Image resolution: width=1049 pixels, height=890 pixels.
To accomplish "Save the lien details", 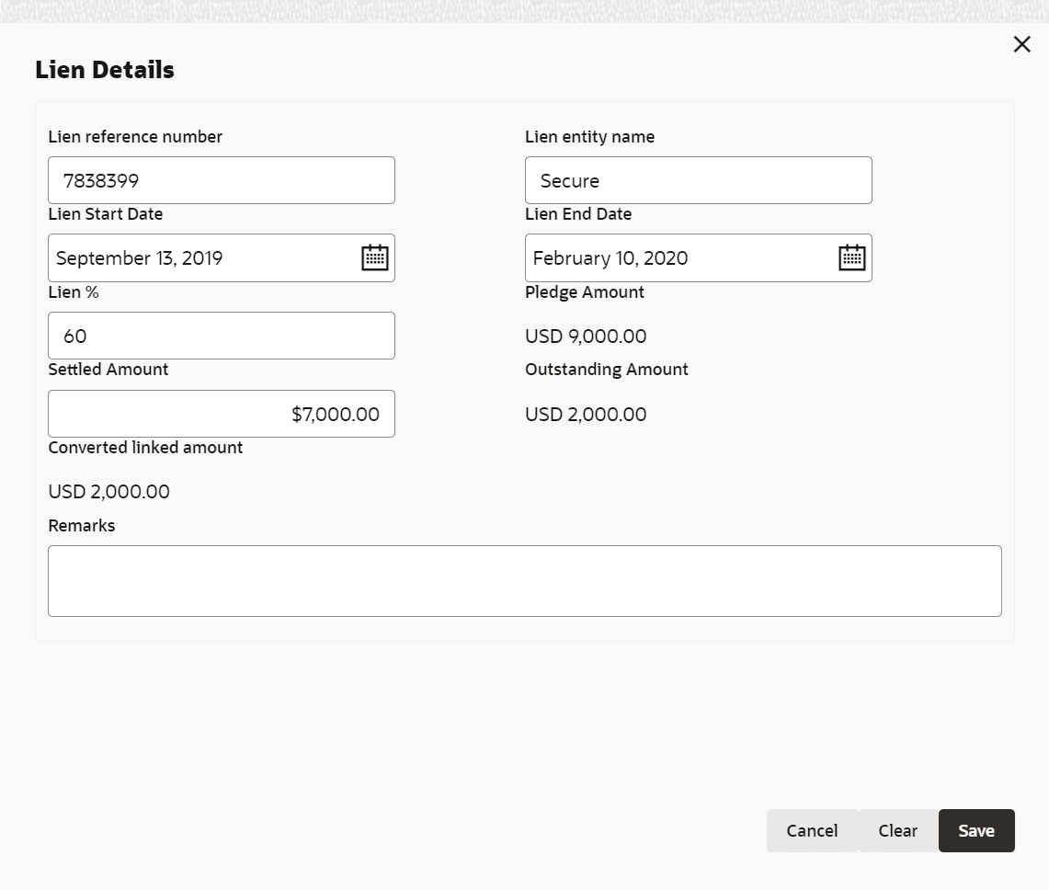I will click(975, 830).
